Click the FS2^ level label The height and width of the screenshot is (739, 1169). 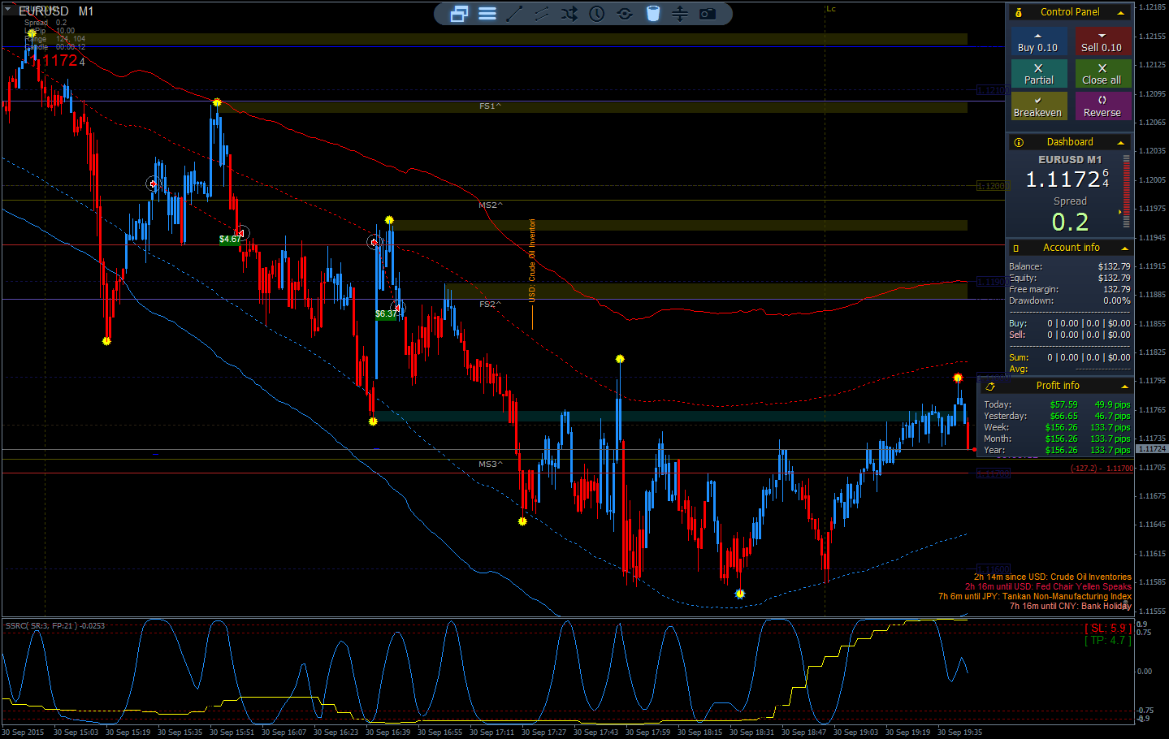tap(490, 305)
